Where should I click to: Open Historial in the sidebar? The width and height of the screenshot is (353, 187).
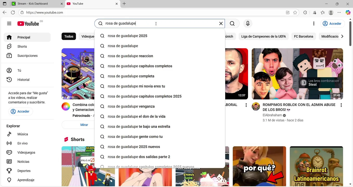[27, 80]
